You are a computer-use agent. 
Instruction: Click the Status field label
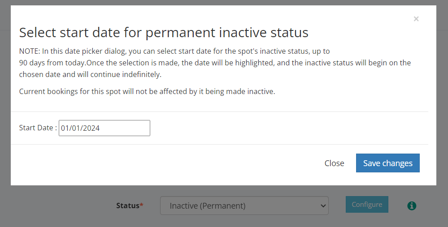coord(127,206)
